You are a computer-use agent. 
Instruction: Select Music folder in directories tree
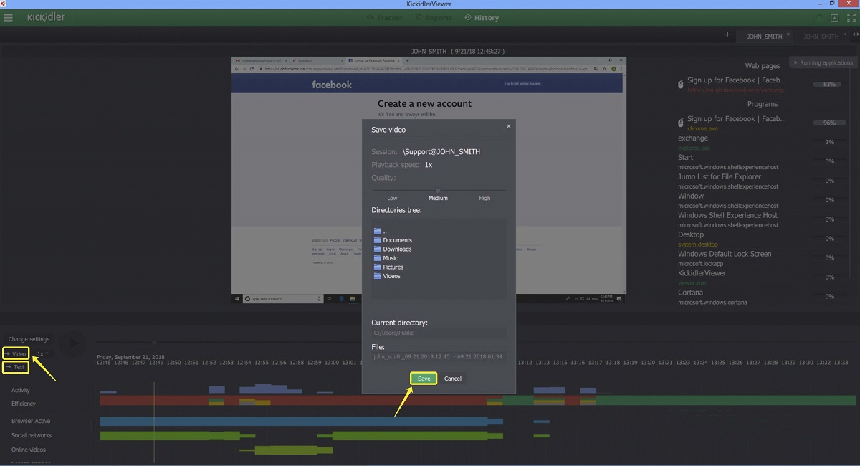pyautogui.click(x=386, y=258)
